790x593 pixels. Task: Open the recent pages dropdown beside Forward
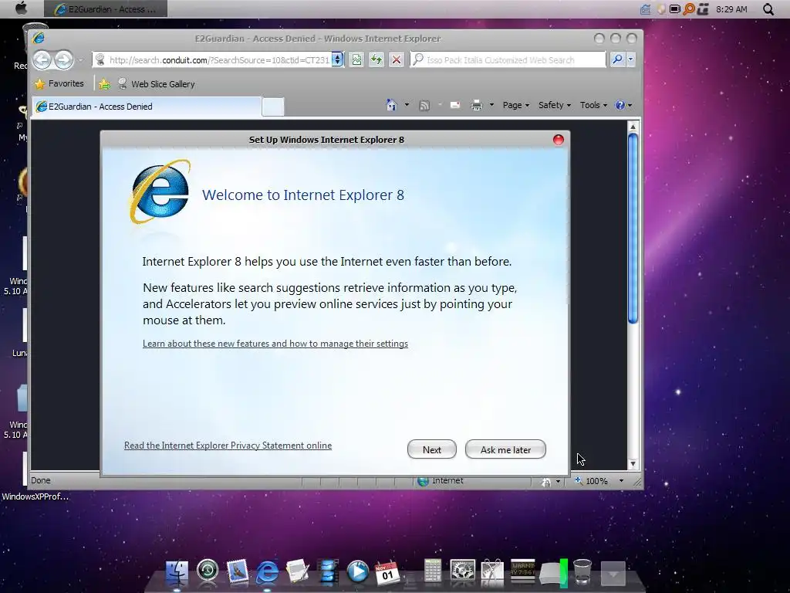[x=80, y=60]
